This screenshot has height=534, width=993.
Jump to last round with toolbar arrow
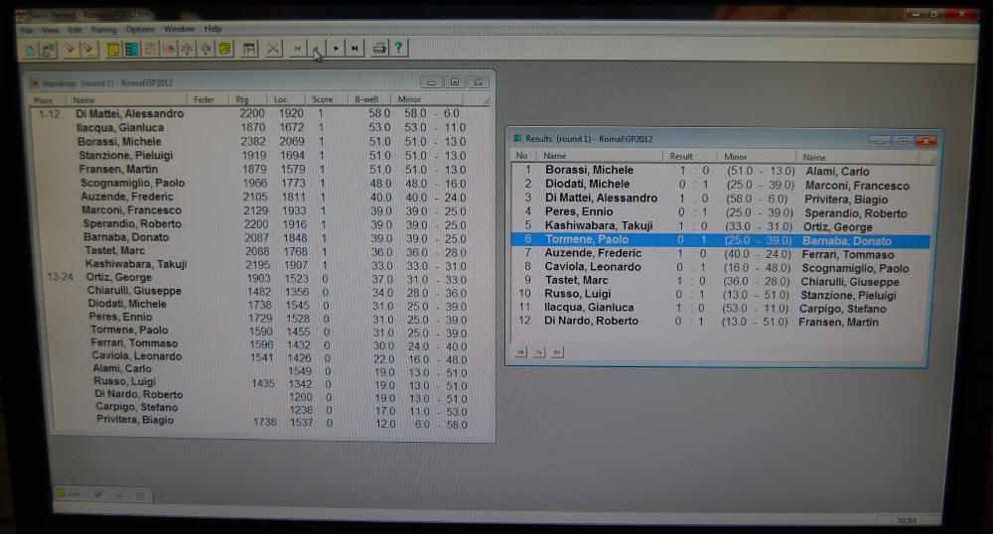pos(355,49)
